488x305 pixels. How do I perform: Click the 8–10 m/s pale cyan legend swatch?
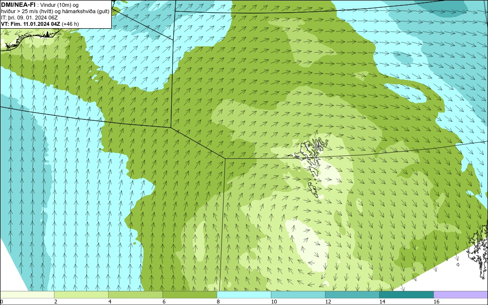(244, 294)
